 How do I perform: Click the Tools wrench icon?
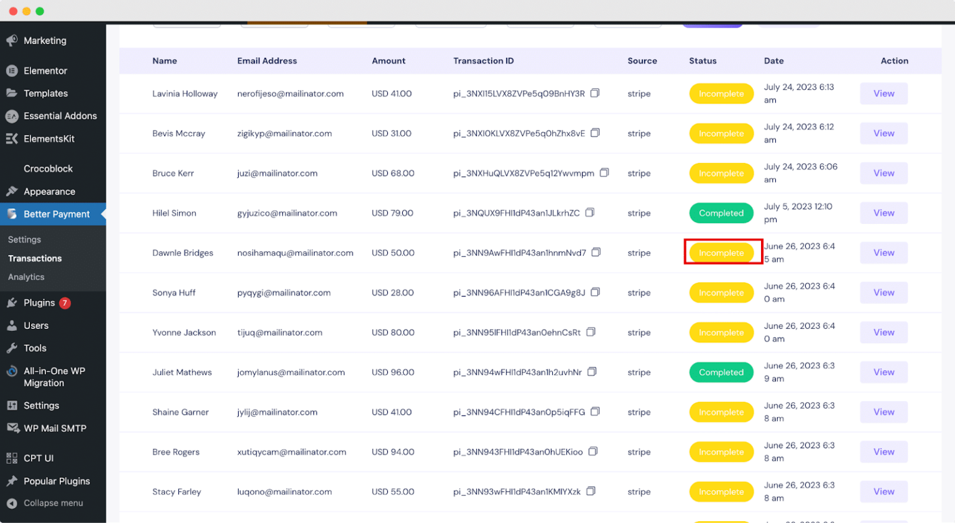pyautogui.click(x=12, y=348)
